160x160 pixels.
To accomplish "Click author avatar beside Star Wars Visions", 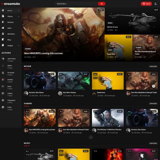I will (60, 93).
